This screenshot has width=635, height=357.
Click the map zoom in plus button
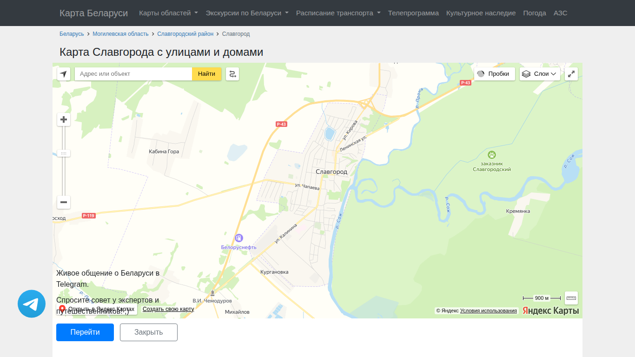click(64, 119)
